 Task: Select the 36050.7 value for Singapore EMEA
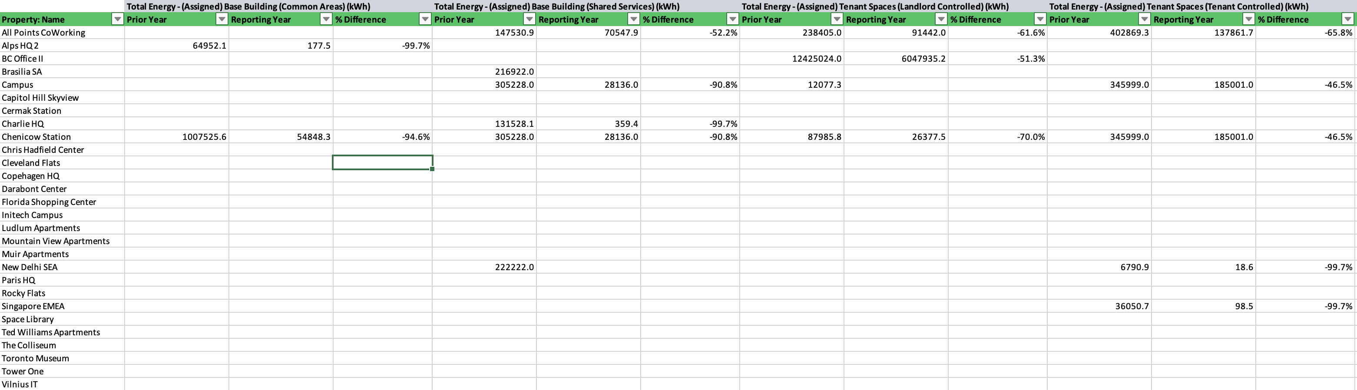1099,306
